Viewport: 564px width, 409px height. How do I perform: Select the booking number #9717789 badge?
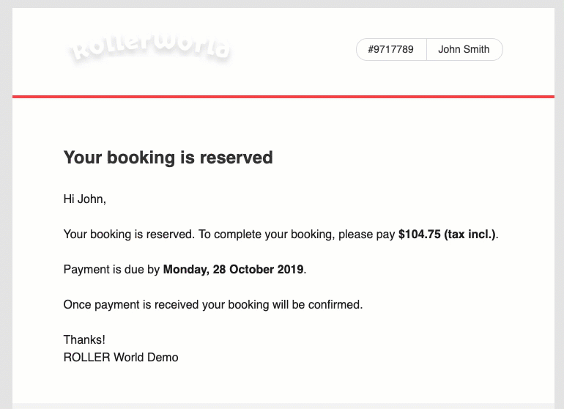coord(391,49)
